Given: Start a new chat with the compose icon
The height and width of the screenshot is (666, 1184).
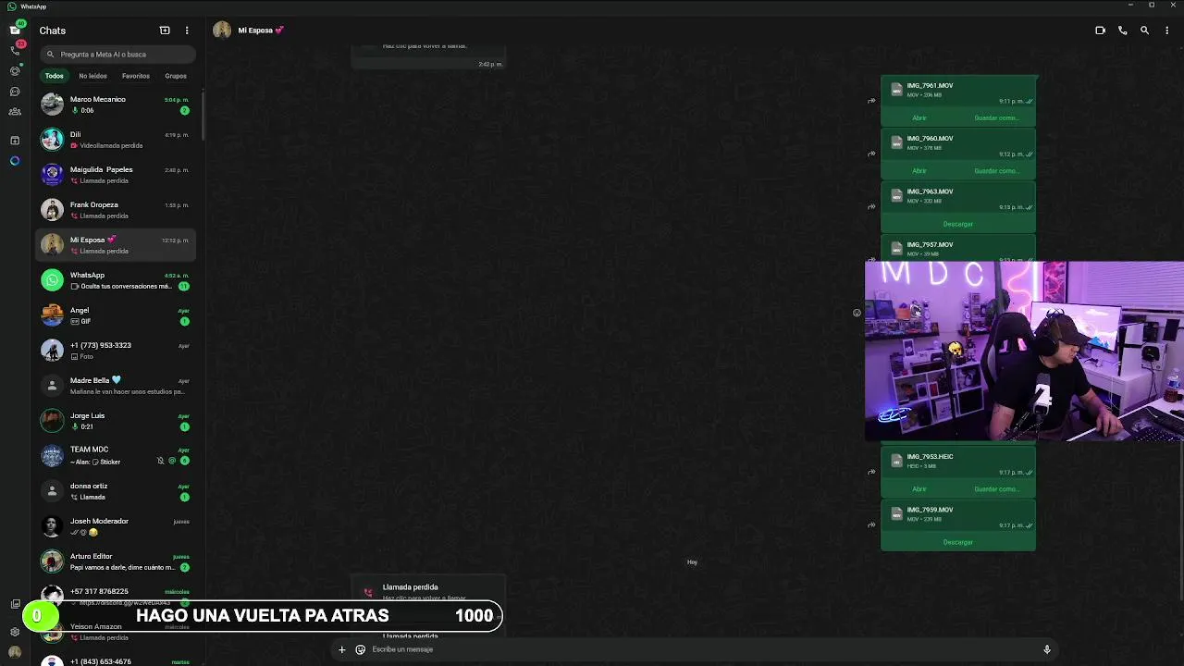Looking at the screenshot, I should pos(165,31).
